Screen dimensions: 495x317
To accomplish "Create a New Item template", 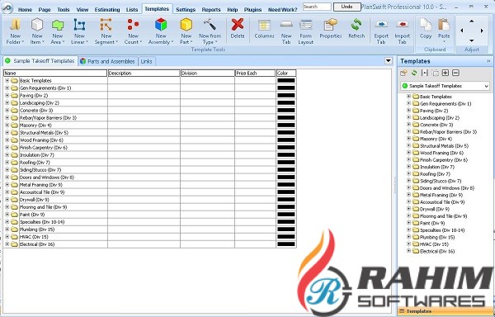I will click(37, 31).
